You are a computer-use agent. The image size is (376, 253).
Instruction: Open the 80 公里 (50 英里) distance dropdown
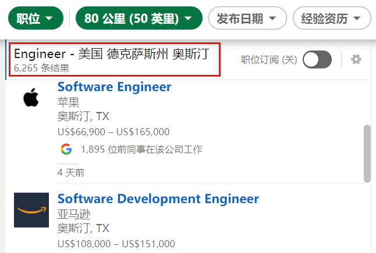click(139, 18)
